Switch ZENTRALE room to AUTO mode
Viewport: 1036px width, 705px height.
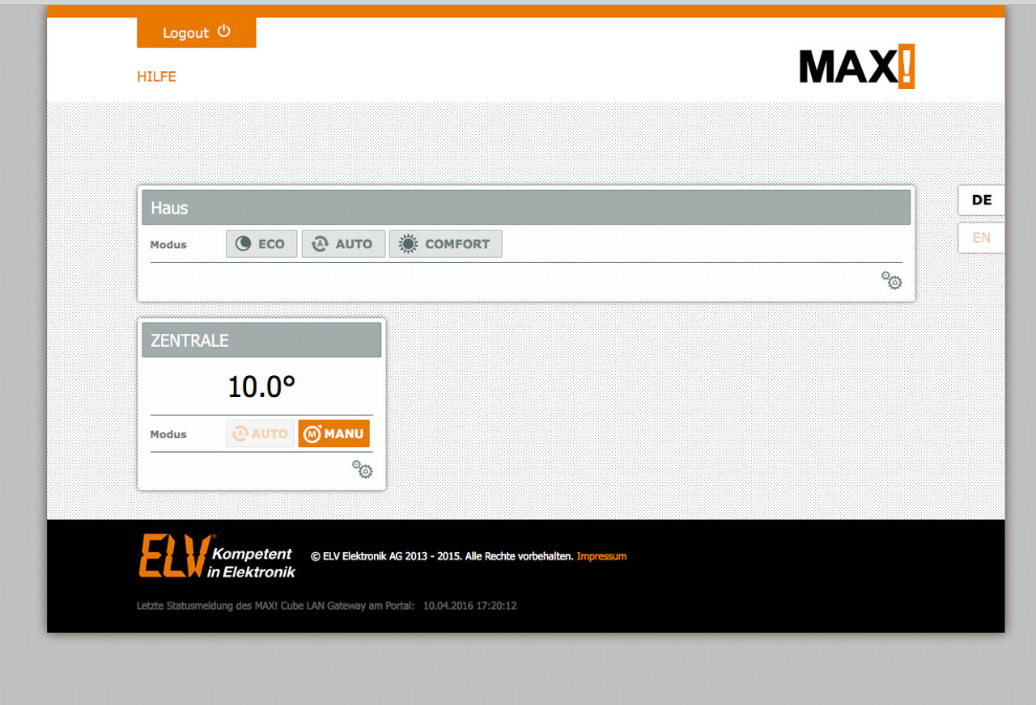[x=260, y=434]
